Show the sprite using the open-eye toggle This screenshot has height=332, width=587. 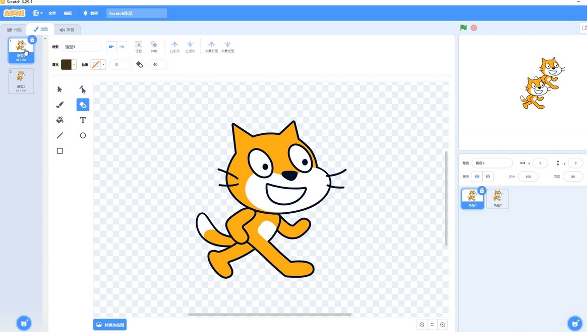coord(477,176)
